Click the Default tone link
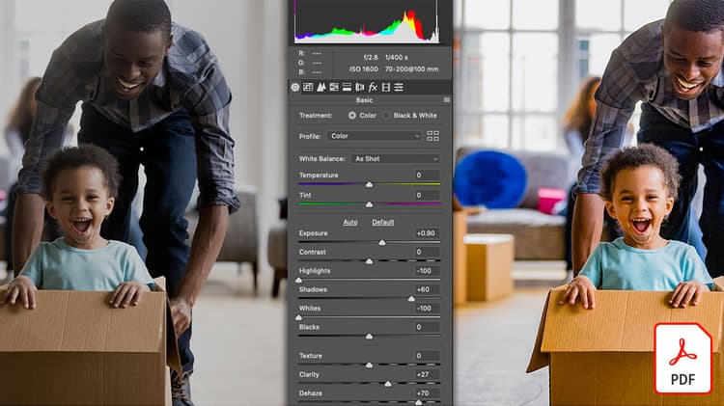The width and height of the screenshot is (724, 406). (383, 223)
